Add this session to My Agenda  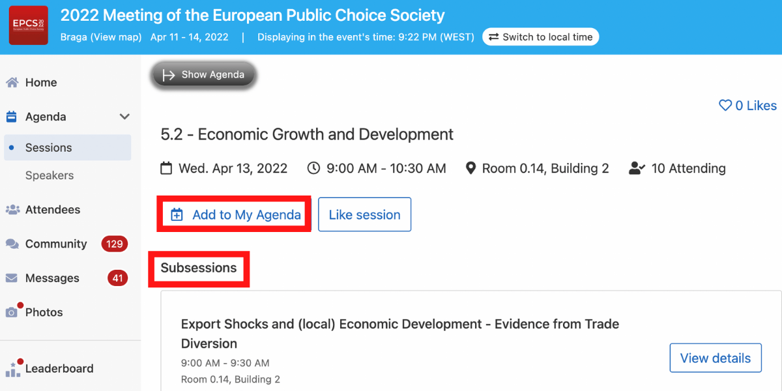click(233, 214)
